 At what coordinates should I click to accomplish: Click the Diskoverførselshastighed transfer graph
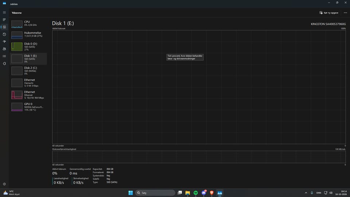(199, 157)
